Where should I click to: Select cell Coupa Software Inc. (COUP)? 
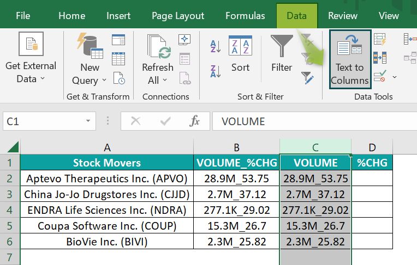coord(107,226)
